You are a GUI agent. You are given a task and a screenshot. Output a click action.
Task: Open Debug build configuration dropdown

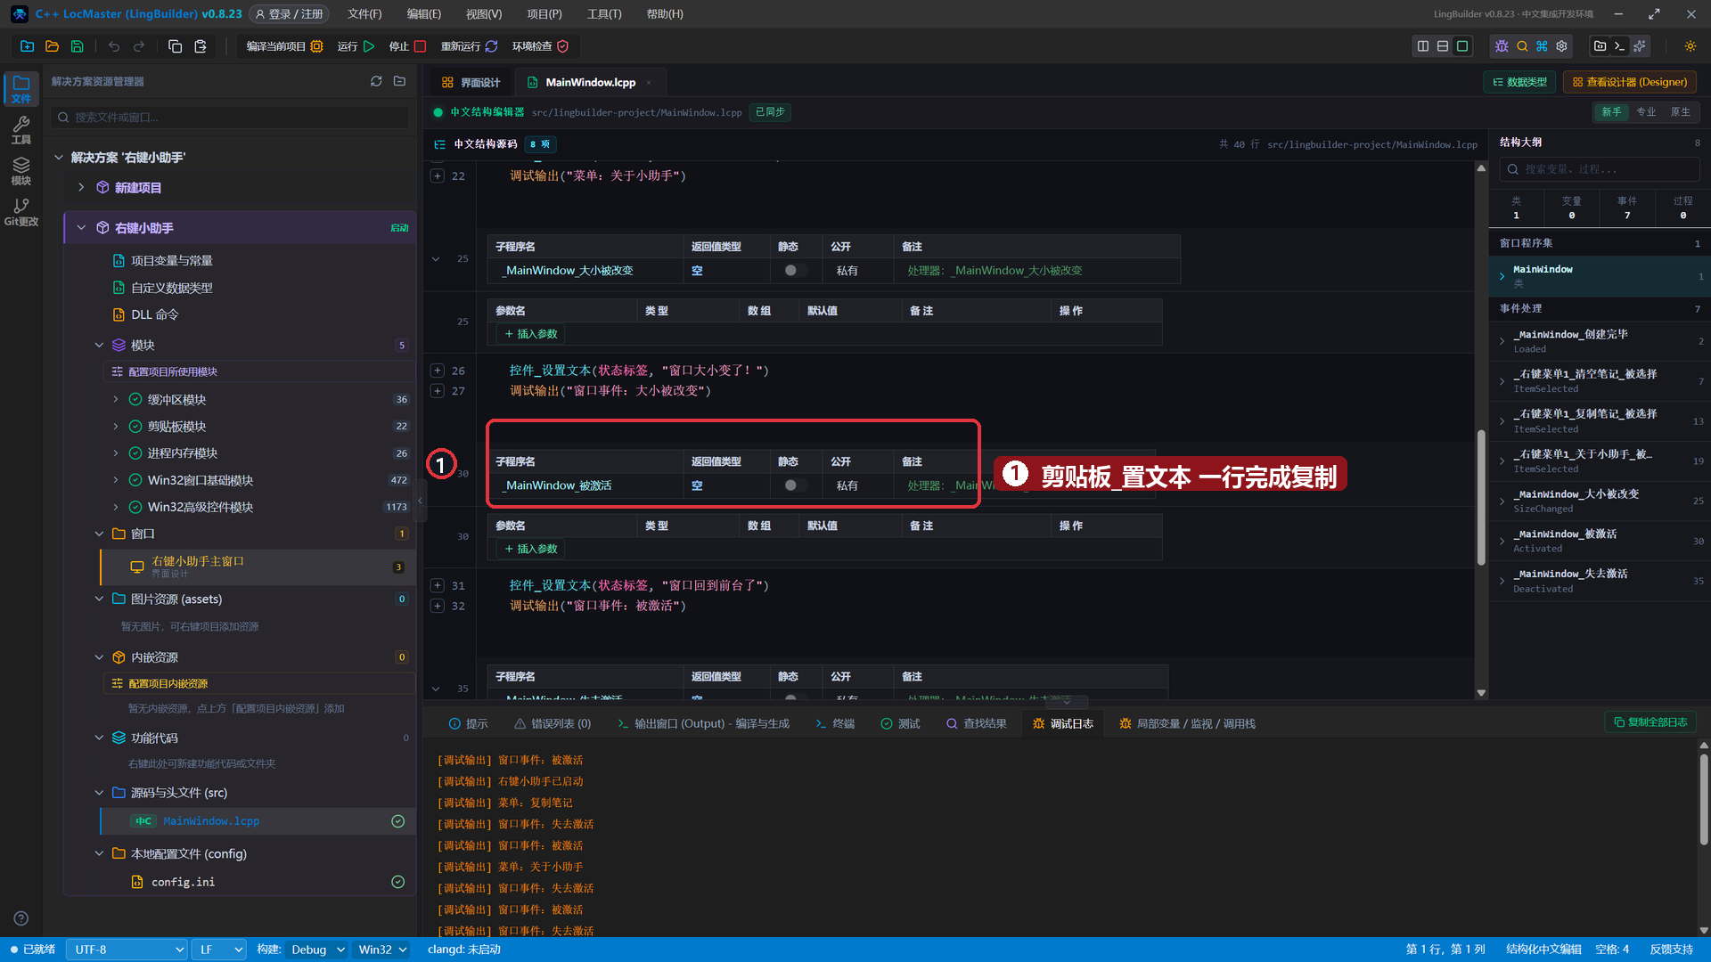[317, 950]
